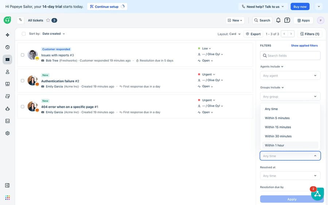Click Emily Garcia's avatar on Authentication failure ticket
This screenshot has width=328, height=205.
click(x=33, y=80)
